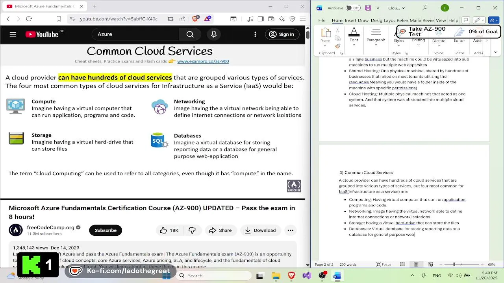Open the Clipboard pane launcher

tap(341, 53)
